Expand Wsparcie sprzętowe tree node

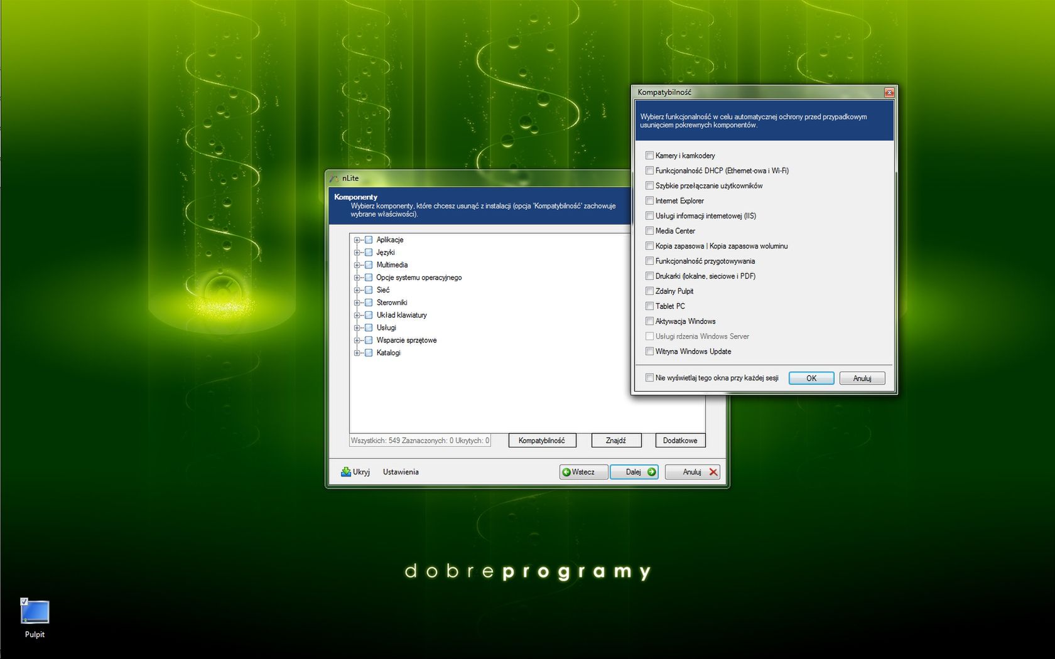357,340
